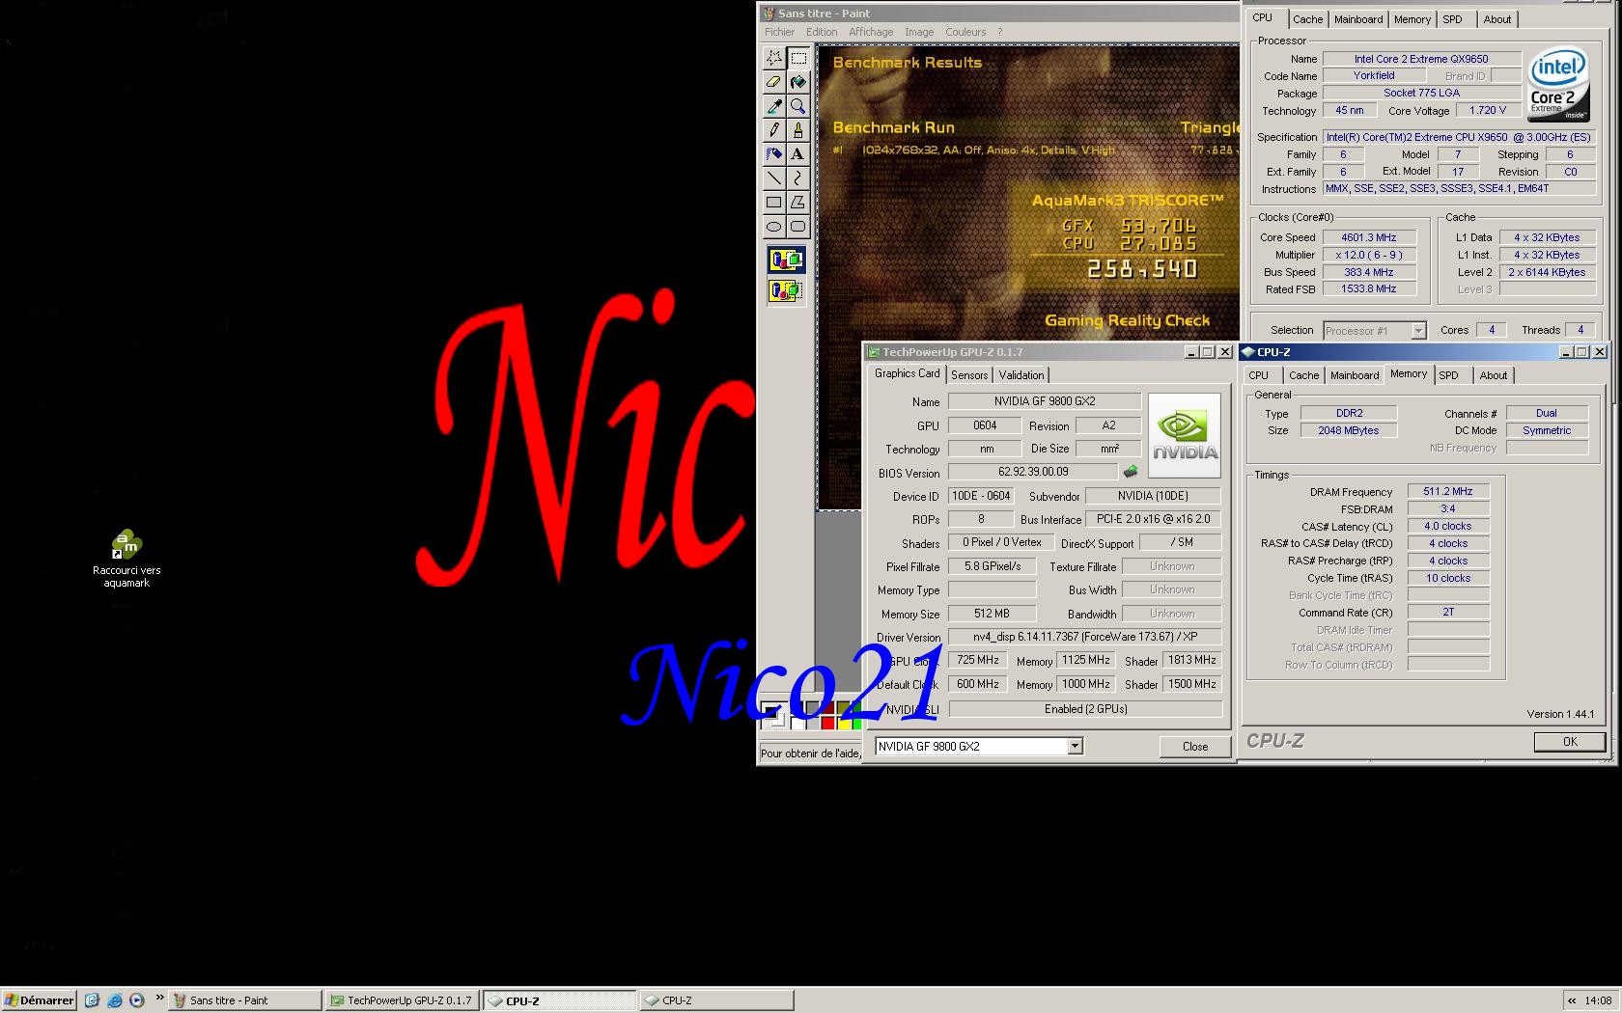Expand hidden quick launch icons chevron
This screenshot has height=1013, width=1622.
point(159,999)
